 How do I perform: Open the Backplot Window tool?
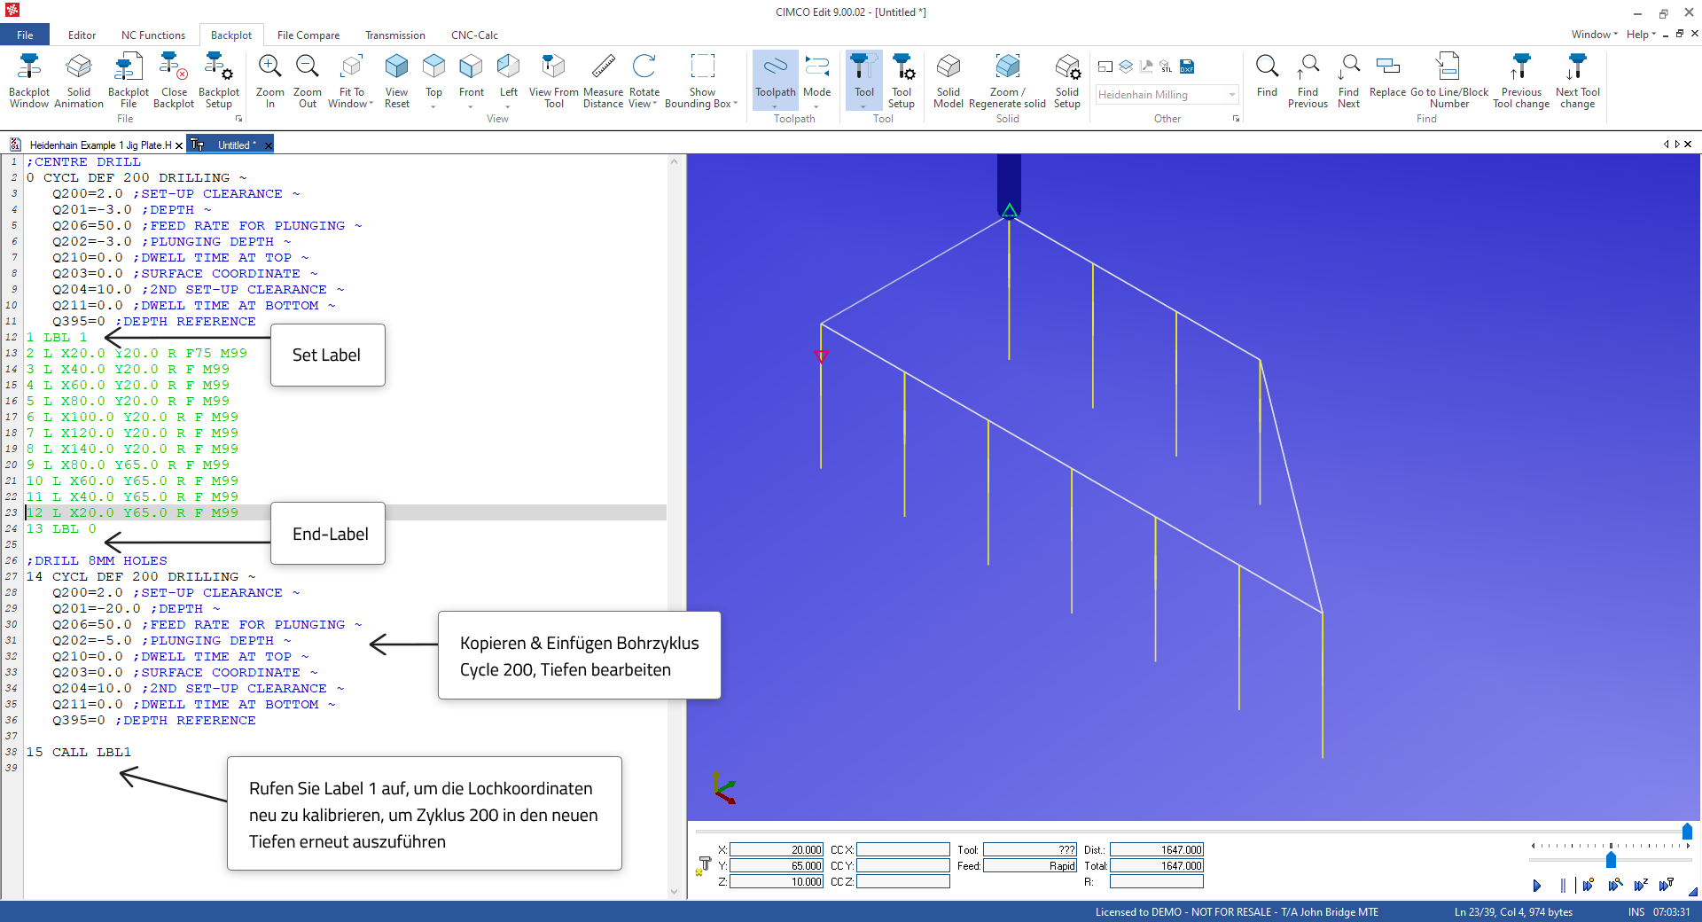pyautogui.click(x=29, y=81)
